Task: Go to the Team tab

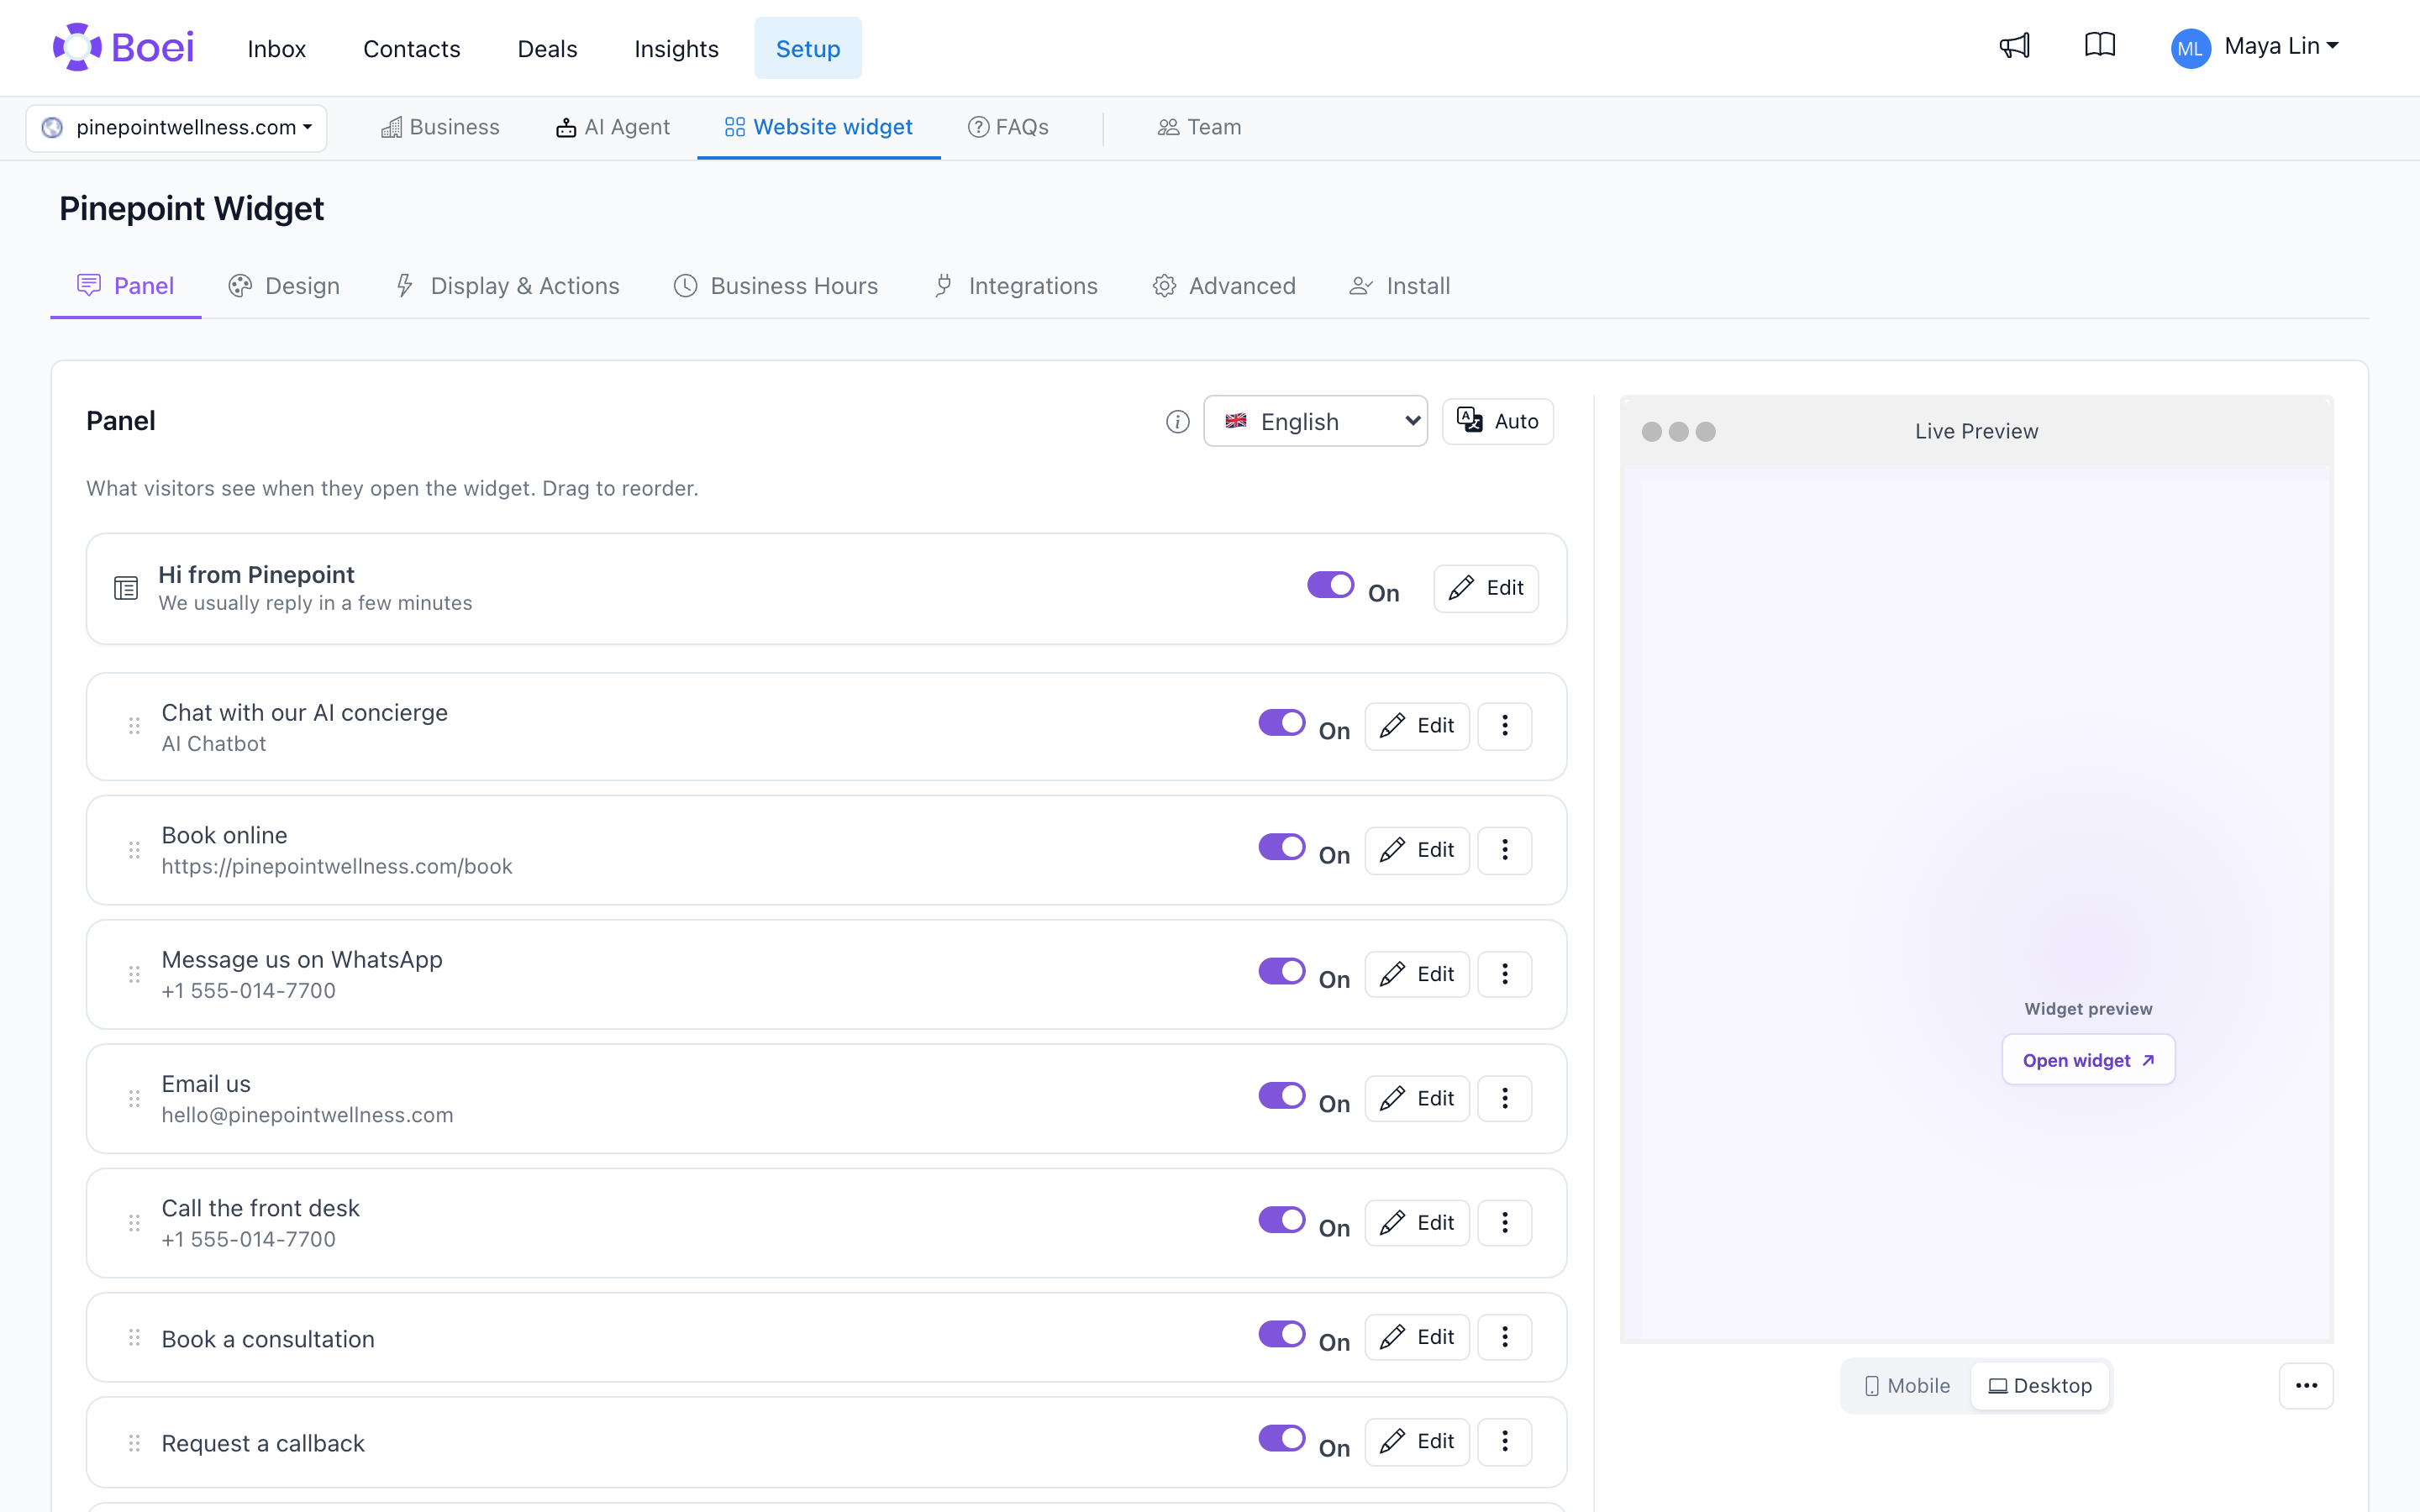Action: 1199,128
